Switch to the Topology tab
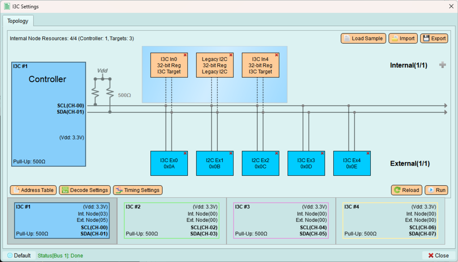This screenshot has height=262, width=458. click(18, 21)
